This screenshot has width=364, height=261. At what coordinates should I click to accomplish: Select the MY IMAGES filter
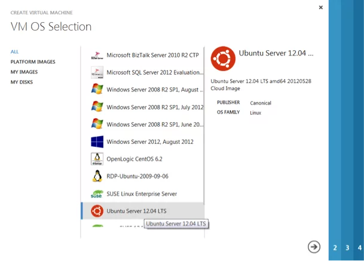pyautogui.click(x=24, y=72)
